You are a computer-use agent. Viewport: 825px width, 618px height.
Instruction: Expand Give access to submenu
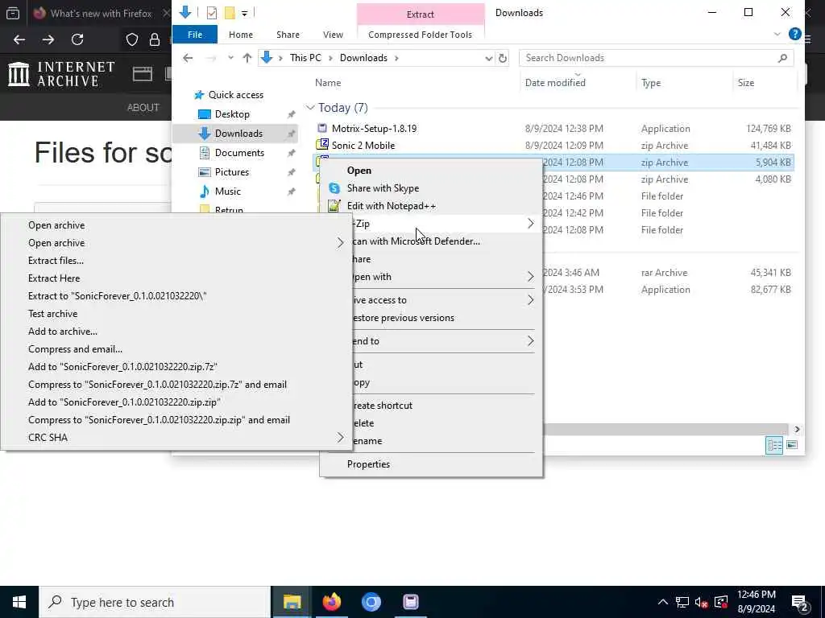tap(530, 300)
